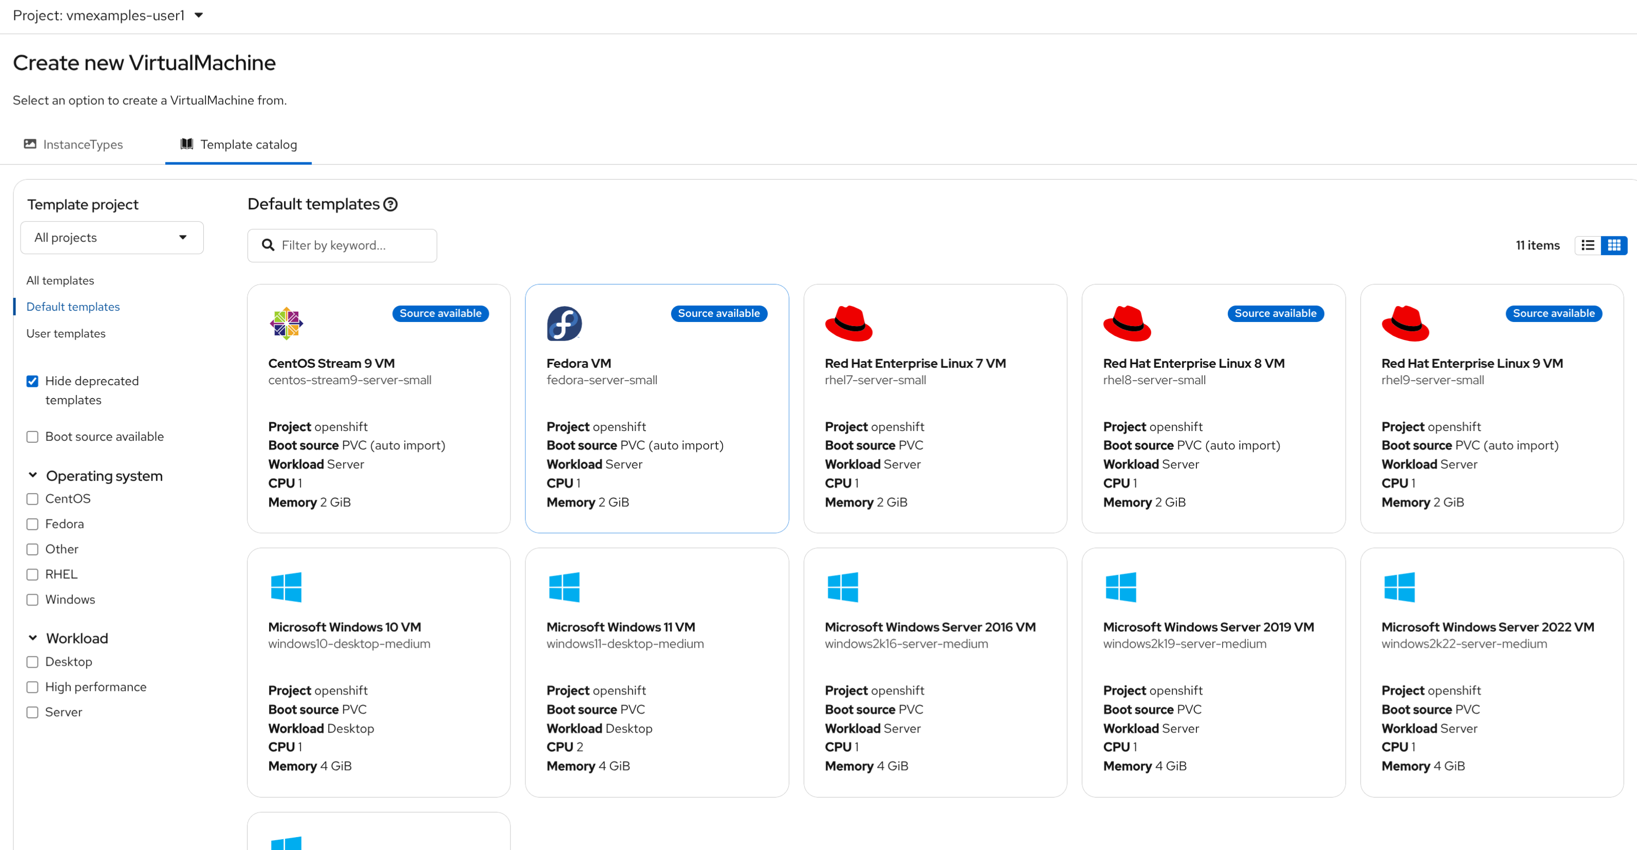Switch to list view layout
Image resolution: width=1637 pixels, height=850 pixels.
1587,245
